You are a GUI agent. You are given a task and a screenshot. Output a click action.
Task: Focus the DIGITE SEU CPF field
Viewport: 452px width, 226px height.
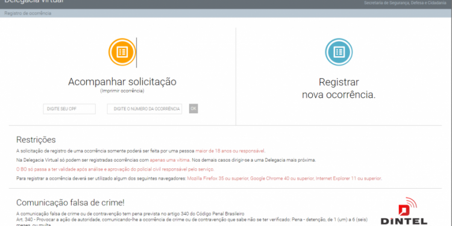pyautogui.click(x=69, y=109)
